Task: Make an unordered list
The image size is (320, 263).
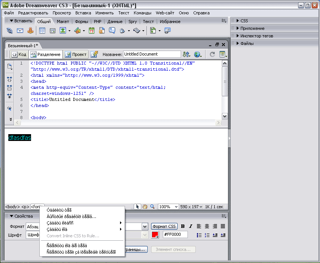Action: point(199,235)
